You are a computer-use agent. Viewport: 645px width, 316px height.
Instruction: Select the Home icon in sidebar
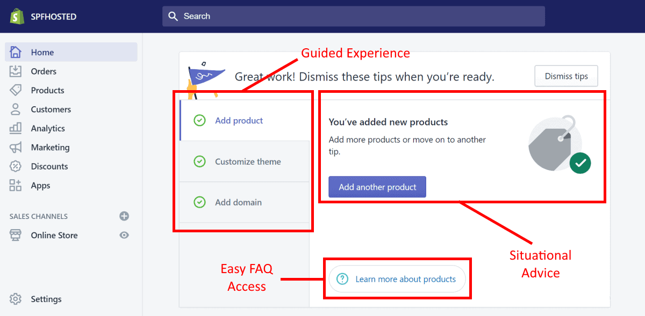(16, 52)
